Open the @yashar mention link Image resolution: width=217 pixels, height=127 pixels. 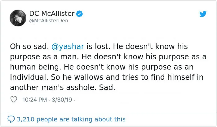pyautogui.click(x=68, y=47)
